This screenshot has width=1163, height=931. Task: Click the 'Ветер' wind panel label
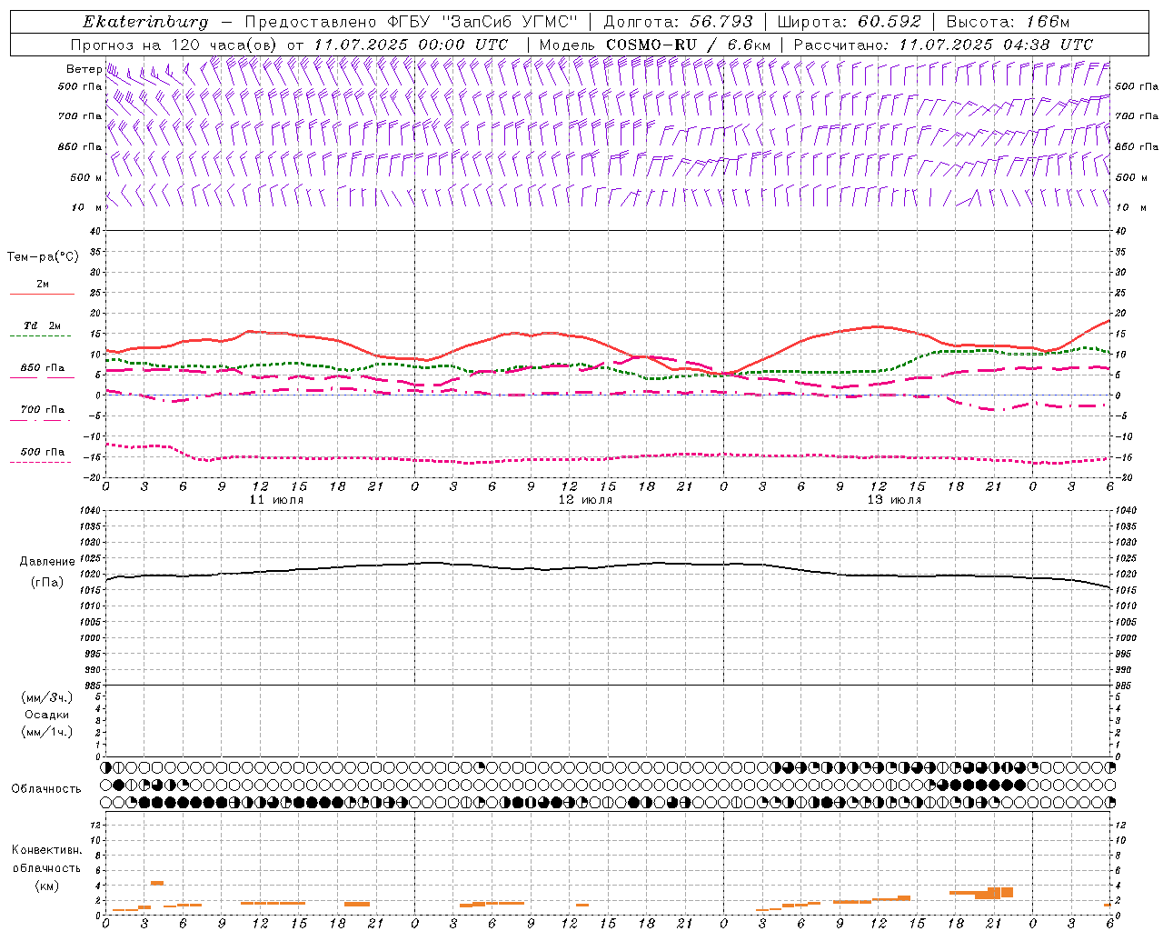pos(84,69)
